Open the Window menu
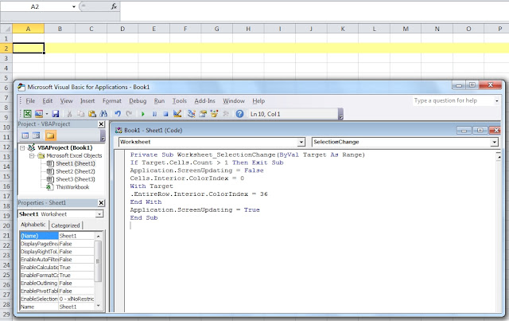 click(234, 101)
